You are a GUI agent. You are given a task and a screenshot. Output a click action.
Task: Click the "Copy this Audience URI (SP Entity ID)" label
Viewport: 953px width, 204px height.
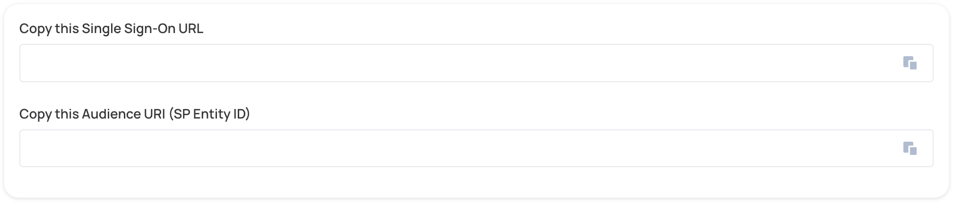(x=134, y=114)
